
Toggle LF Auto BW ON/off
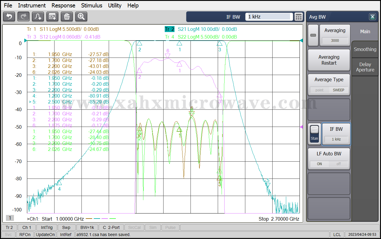[x=329, y=164]
